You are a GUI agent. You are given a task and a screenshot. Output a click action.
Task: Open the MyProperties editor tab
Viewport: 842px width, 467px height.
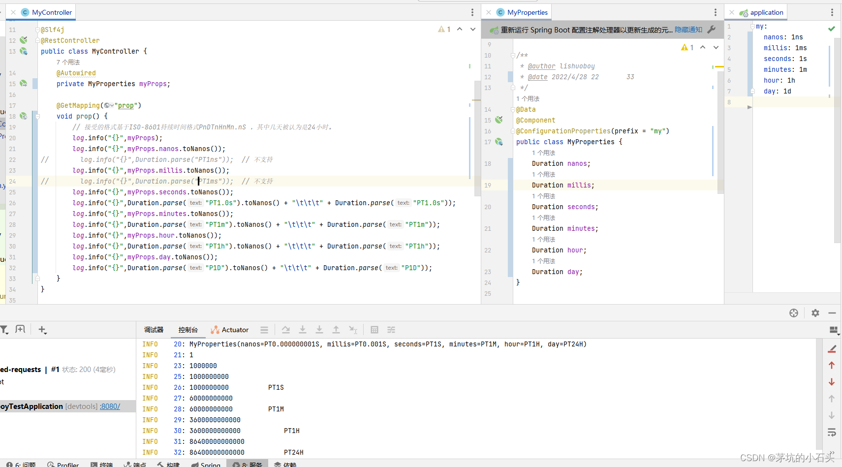[522, 12]
